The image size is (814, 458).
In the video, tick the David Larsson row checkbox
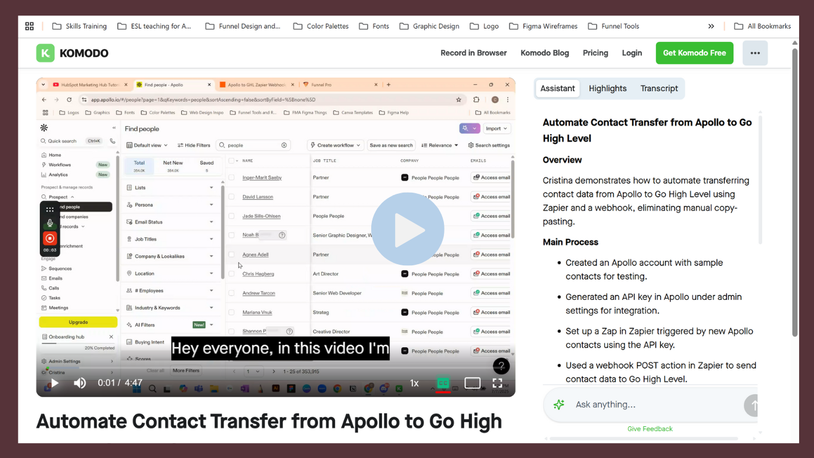(231, 197)
